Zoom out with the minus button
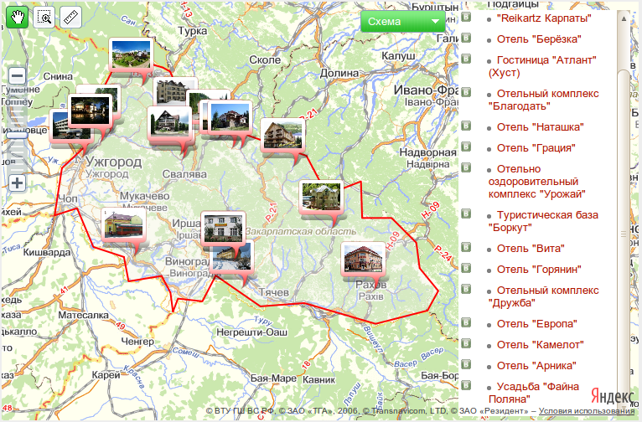The width and height of the screenshot is (642, 422). tap(18, 75)
